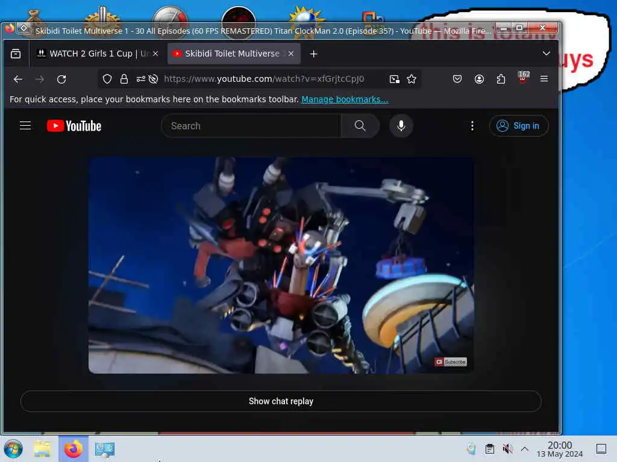Open site permissions icon in address bar

[141, 79]
